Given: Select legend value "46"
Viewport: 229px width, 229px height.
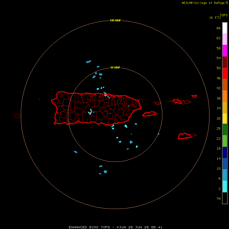Looking at the screenshot, I should pos(219,78).
